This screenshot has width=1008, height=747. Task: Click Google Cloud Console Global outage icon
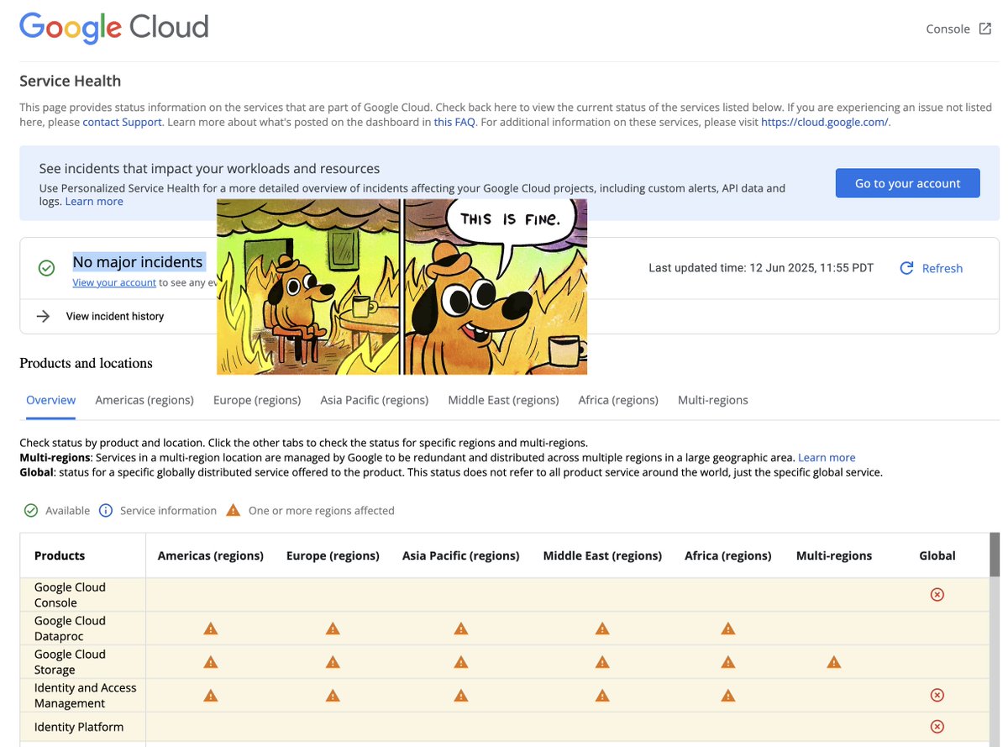937,594
